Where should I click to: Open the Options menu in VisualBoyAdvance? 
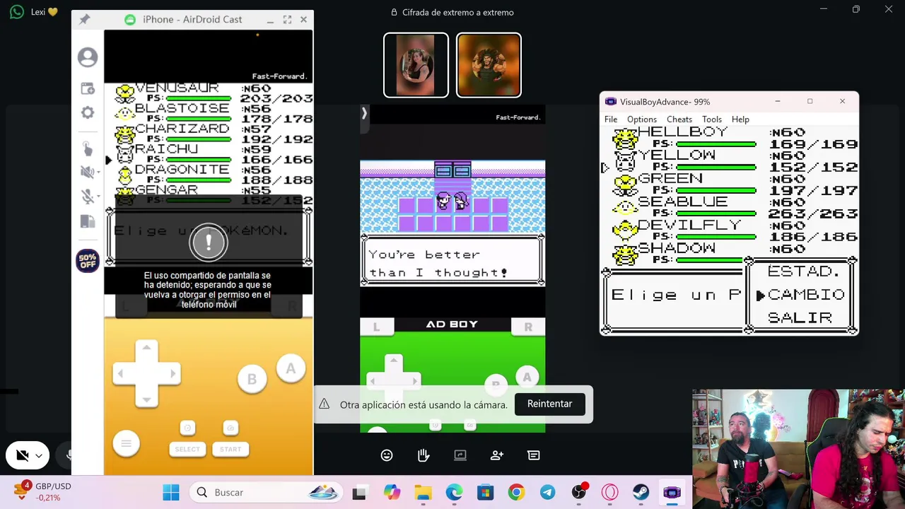[642, 119]
